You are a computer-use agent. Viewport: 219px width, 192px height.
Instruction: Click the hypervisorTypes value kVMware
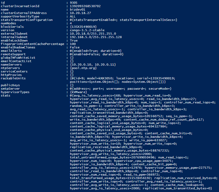pyautogui.click(x=78, y=92)
